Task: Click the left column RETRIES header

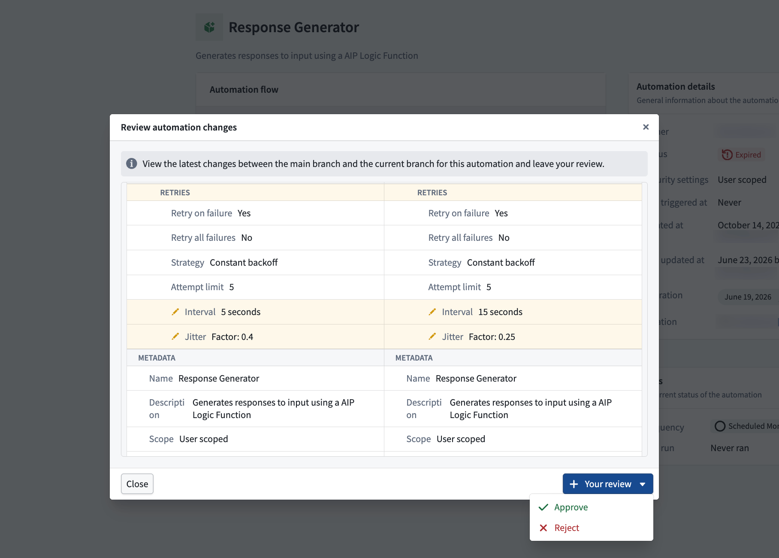Action: click(175, 193)
